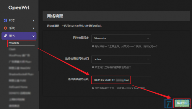
Task: Click help icon beside 选择要唤醒的主机 hint
Action: coord(93,88)
